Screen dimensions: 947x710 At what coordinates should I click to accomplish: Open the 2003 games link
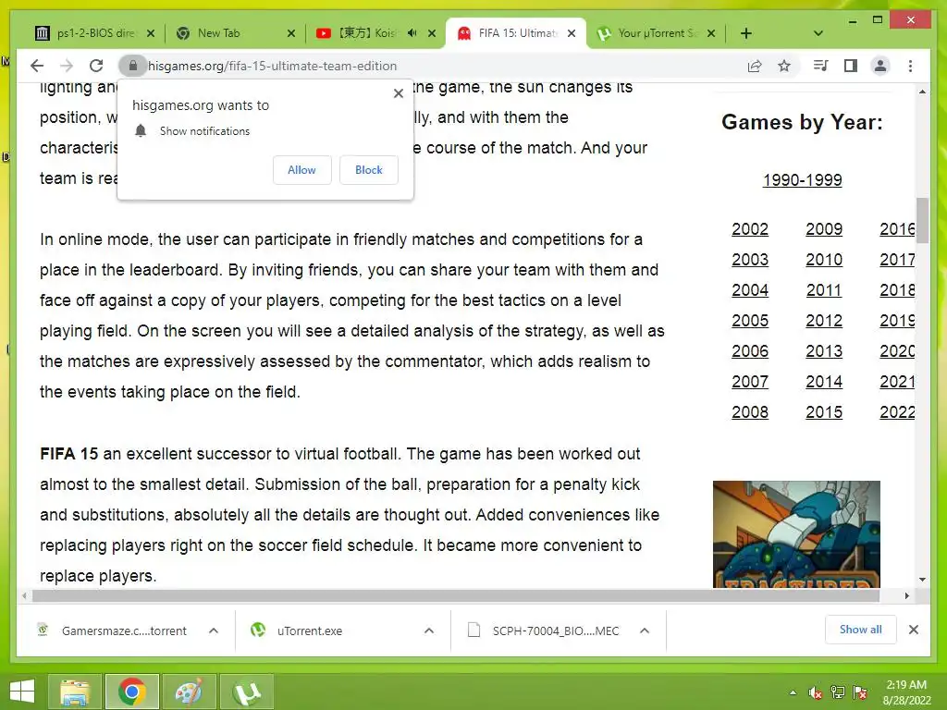tap(750, 260)
